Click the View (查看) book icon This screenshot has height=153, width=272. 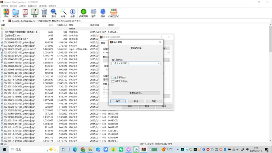click(35, 13)
